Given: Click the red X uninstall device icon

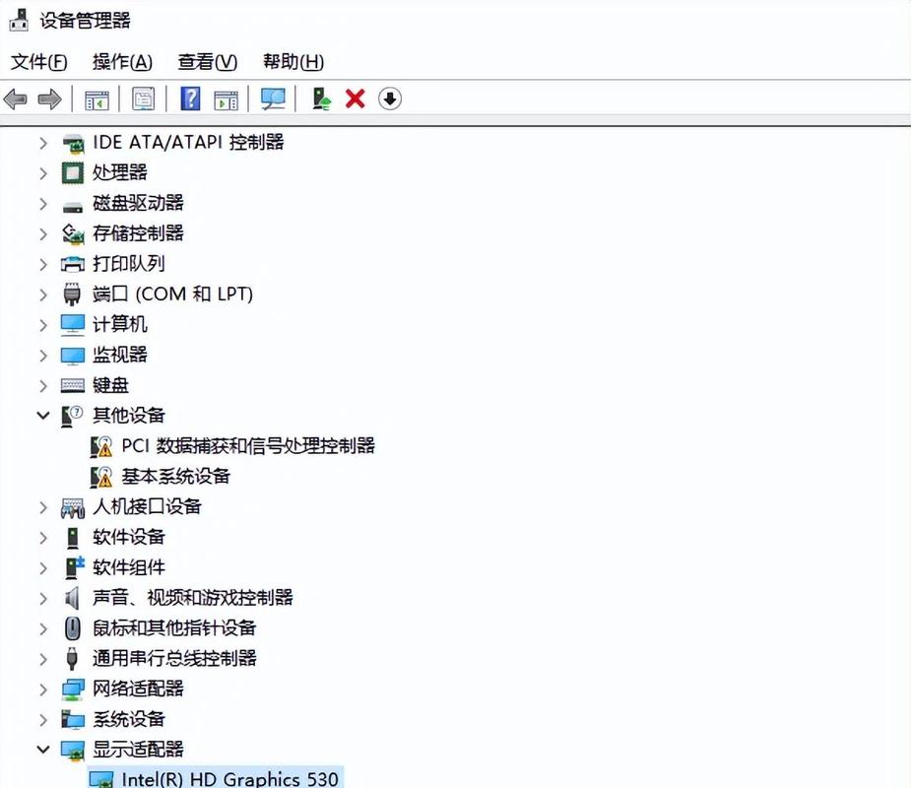Looking at the screenshot, I should (354, 98).
